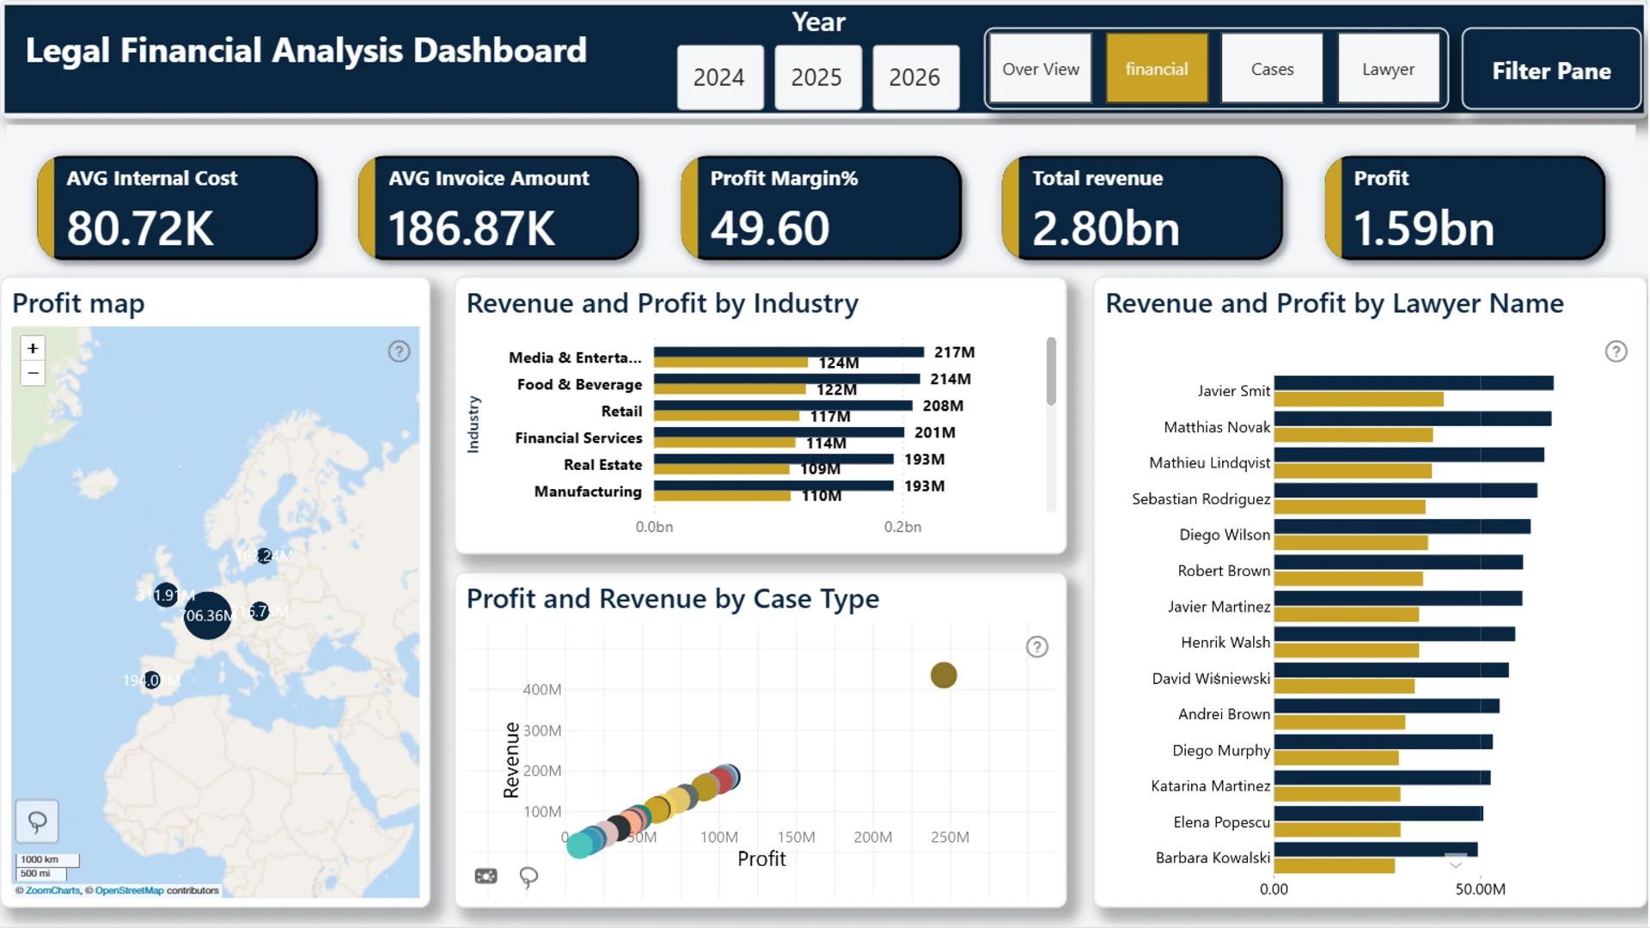Open help for the Case Type scatter chart
This screenshot has width=1650, height=928.
click(x=1037, y=647)
